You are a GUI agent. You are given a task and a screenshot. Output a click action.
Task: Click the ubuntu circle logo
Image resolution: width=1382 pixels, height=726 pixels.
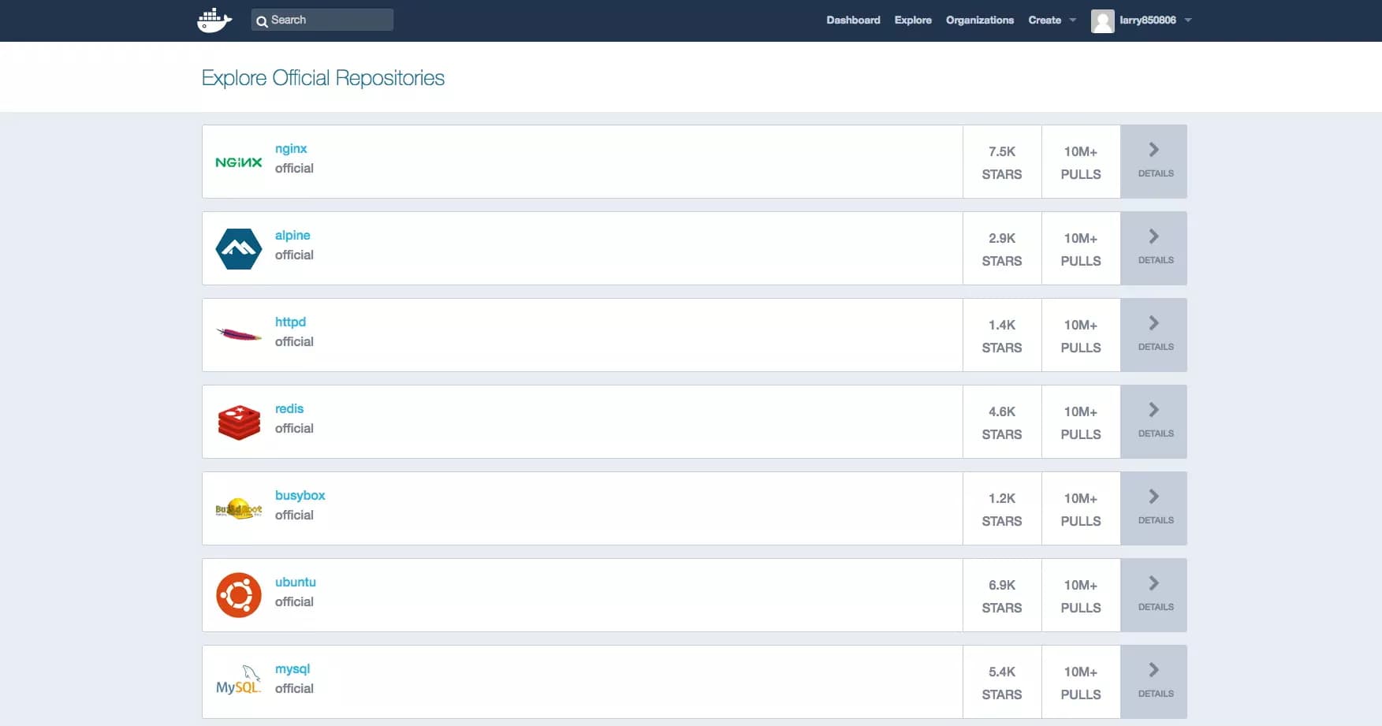238,594
